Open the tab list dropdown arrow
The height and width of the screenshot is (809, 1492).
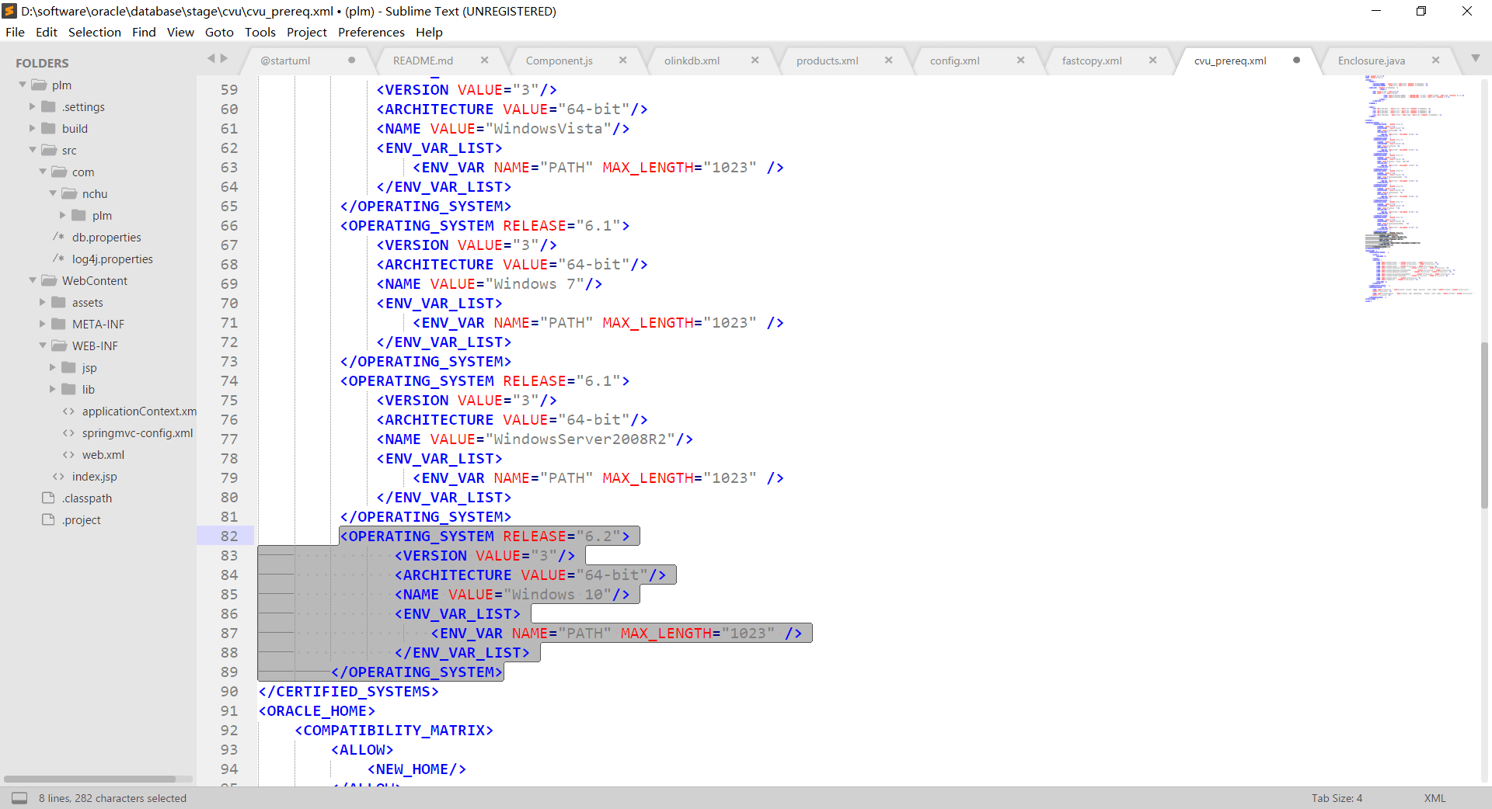[x=1475, y=59]
